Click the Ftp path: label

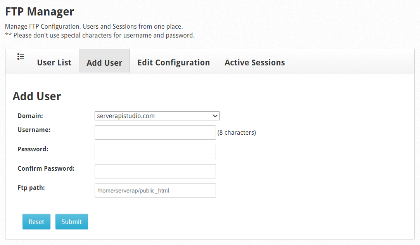(31, 188)
